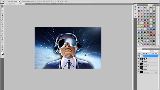The height and width of the screenshot is (90, 160).
Task: Select the Paint Bucket tool
Action: pos(2,31)
